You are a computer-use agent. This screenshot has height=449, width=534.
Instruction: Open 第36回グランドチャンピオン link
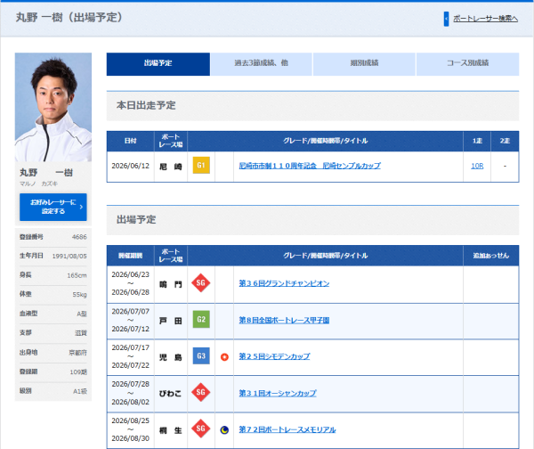tap(284, 283)
